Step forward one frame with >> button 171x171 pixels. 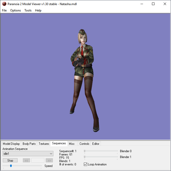[49, 160]
